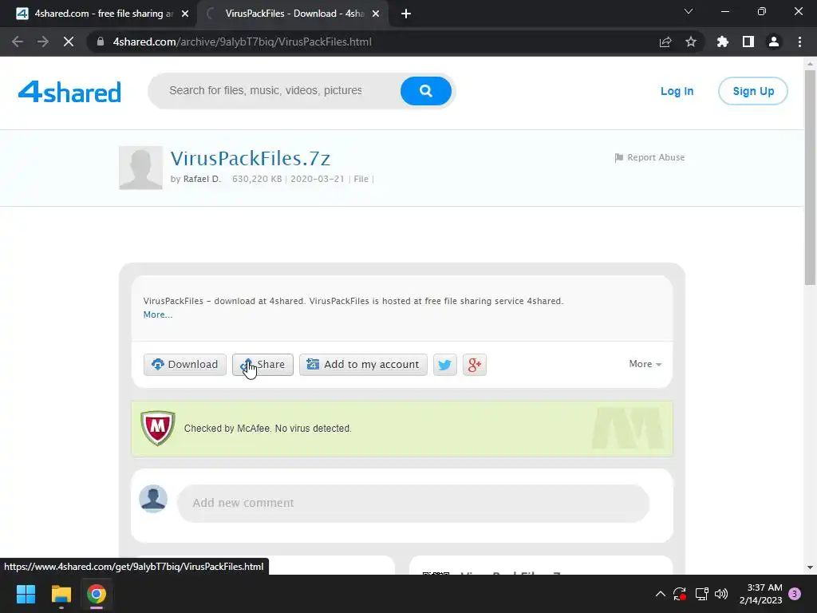Toggle the Chrome side panel
The image size is (817, 613).
click(748, 42)
